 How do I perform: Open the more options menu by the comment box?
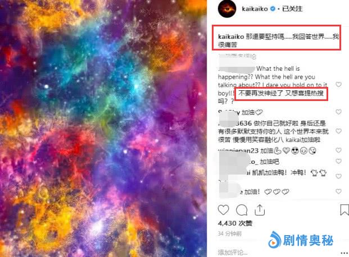tap(345, 253)
